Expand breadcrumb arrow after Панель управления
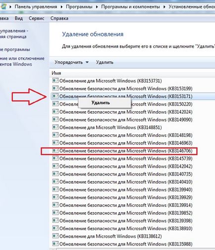The height and width of the screenshot is (250, 215). coord(61,7)
